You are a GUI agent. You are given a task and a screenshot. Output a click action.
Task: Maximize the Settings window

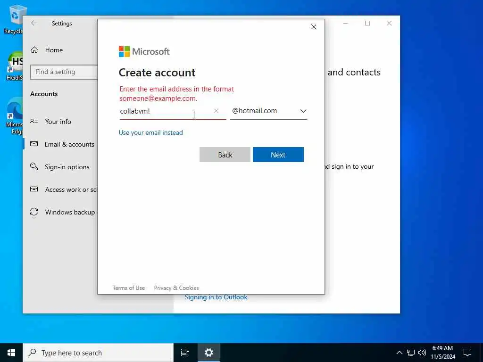pos(367,23)
